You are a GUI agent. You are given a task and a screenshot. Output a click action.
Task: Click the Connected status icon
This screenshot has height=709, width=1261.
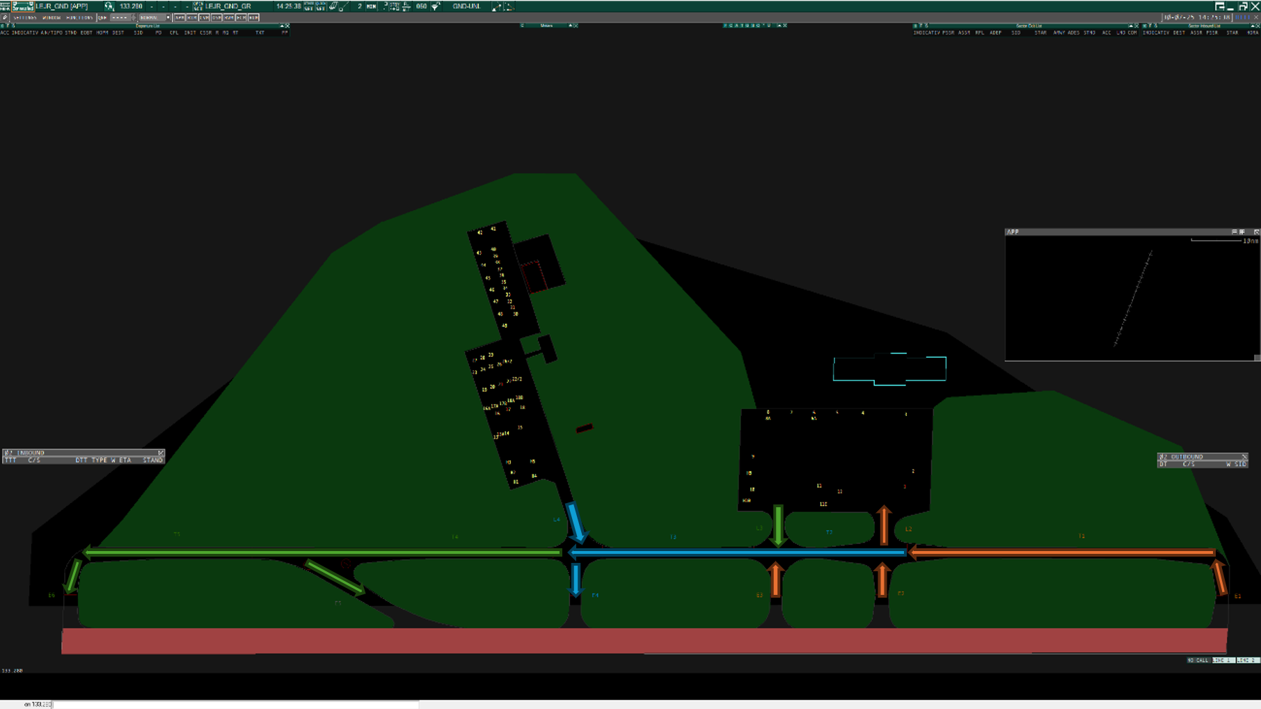23,6
